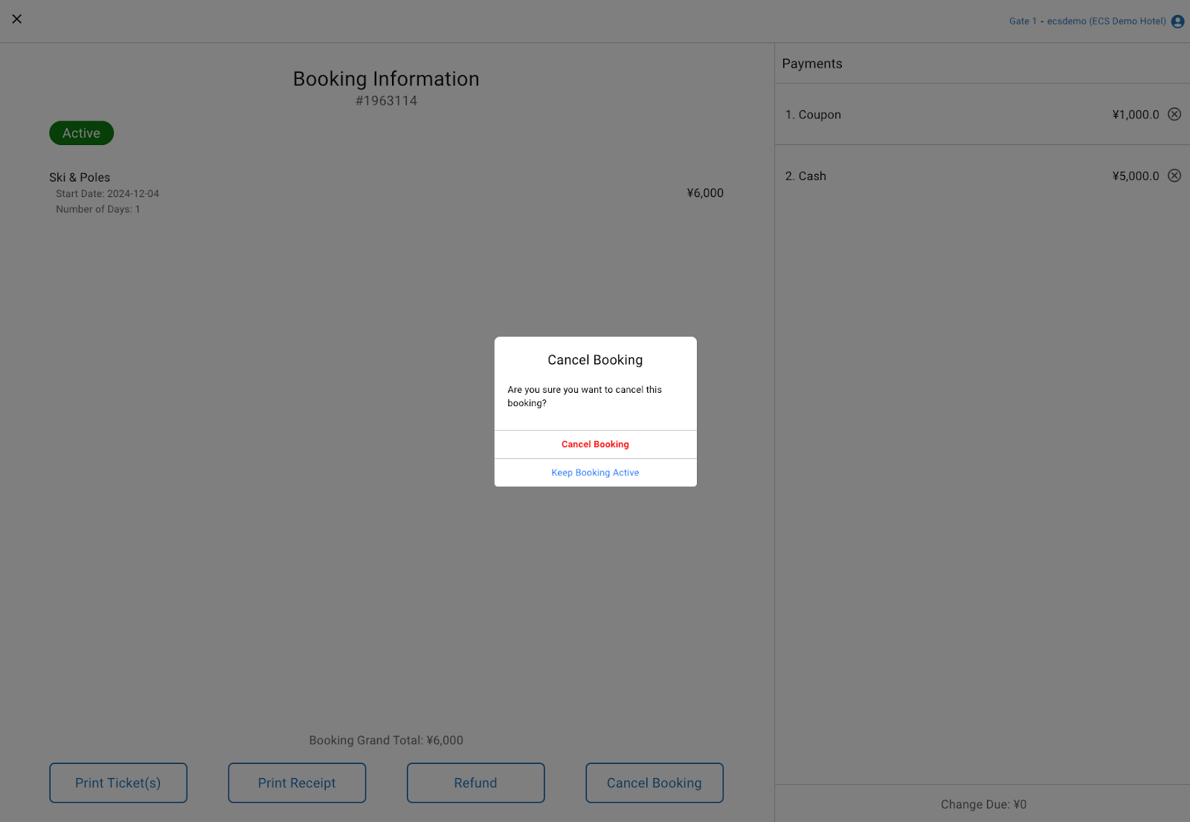Click the Payments panel header
This screenshot has height=822, width=1190.
click(x=812, y=64)
